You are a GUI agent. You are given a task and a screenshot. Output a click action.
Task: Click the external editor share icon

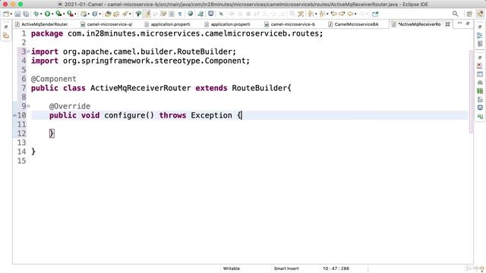pos(375,14)
